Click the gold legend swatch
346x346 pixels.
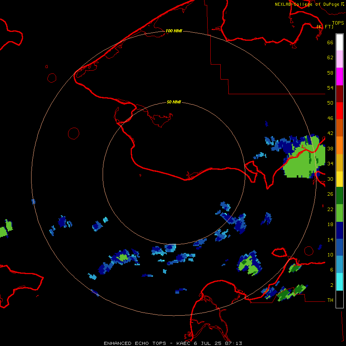[339, 162]
